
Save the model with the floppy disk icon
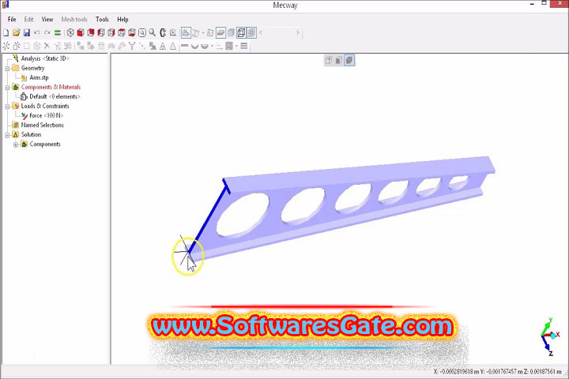(27, 33)
